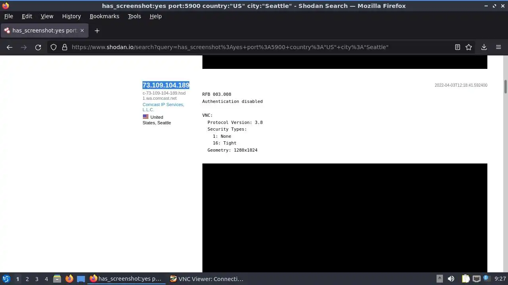Bookmark this page with the star
Screen dimensions: 508x285
[x=469, y=47]
